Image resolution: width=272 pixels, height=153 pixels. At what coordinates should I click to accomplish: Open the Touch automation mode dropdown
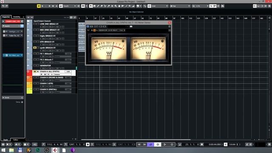click(75, 6)
